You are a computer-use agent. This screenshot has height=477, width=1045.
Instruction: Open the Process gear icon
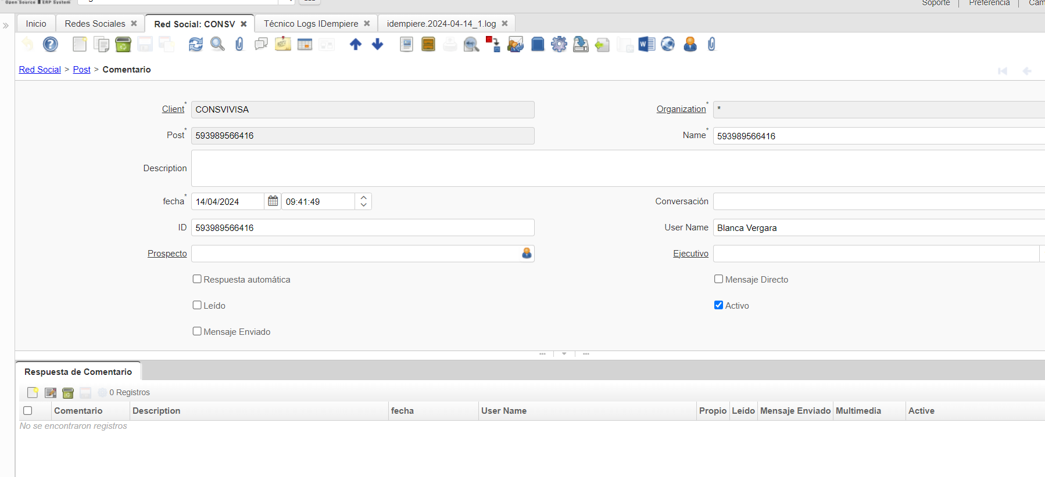pyautogui.click(x=559, y=44)
